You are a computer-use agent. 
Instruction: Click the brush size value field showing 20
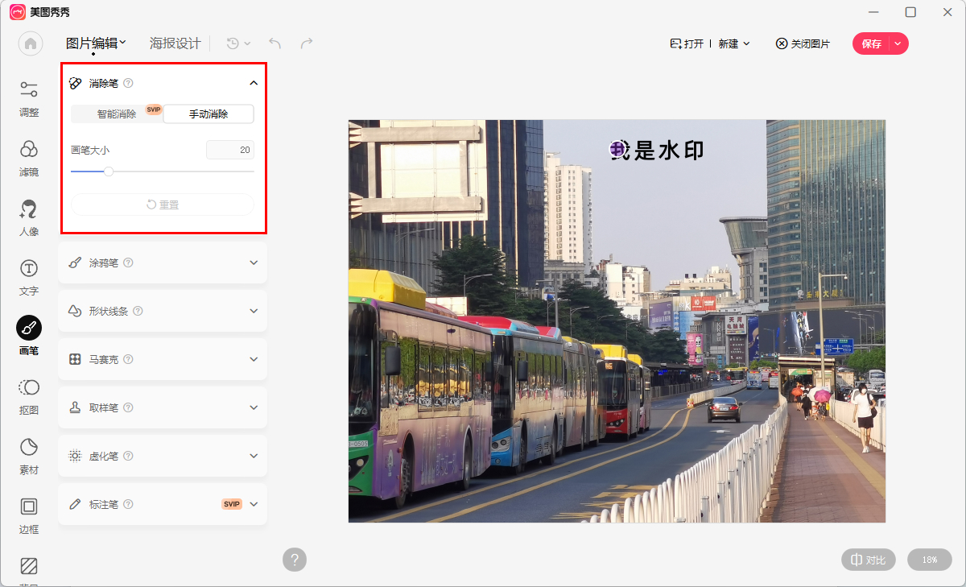[x=230, y=150]
